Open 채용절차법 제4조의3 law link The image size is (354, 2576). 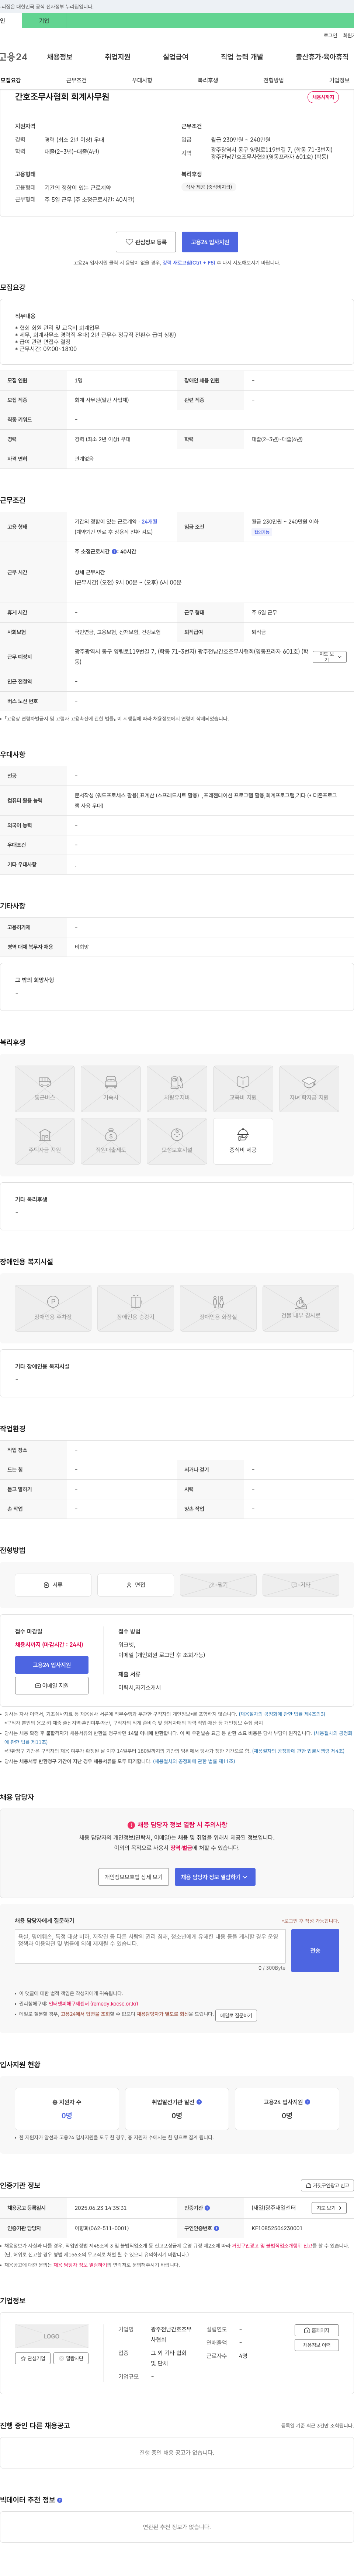pyautogui.click(x=281, y=1714)
